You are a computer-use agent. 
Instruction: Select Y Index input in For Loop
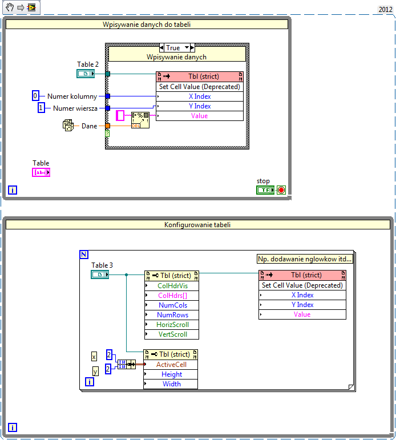pyautogui.click(x=302, y=305)
